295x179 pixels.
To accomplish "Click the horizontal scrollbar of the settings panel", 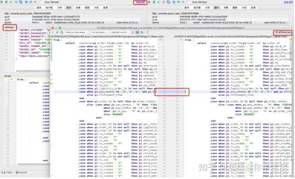I will (33, 71).
